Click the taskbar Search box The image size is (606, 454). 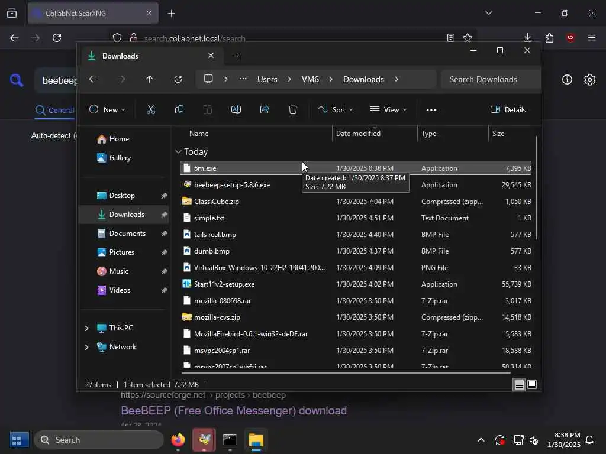click(99, 440)
